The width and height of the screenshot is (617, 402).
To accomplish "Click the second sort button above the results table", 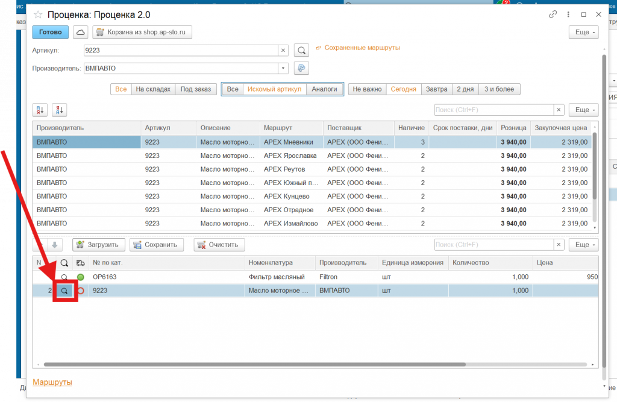I will (x=60, y=110).
